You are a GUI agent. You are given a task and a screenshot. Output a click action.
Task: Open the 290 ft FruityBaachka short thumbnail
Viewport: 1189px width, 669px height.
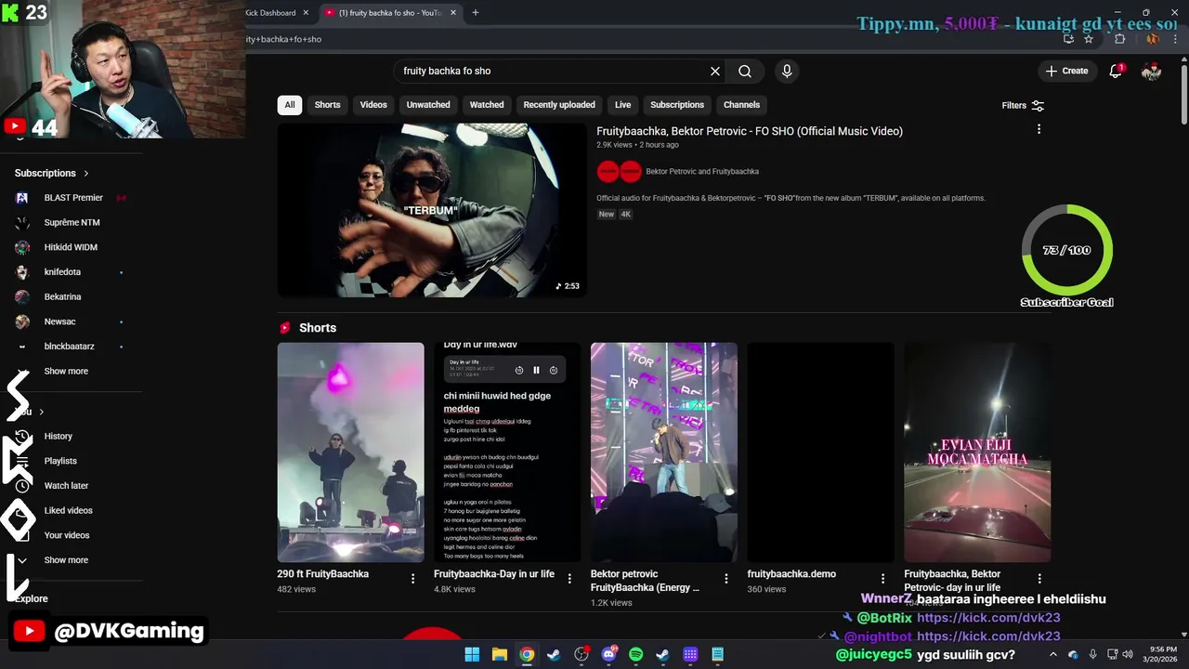point(350,453)
